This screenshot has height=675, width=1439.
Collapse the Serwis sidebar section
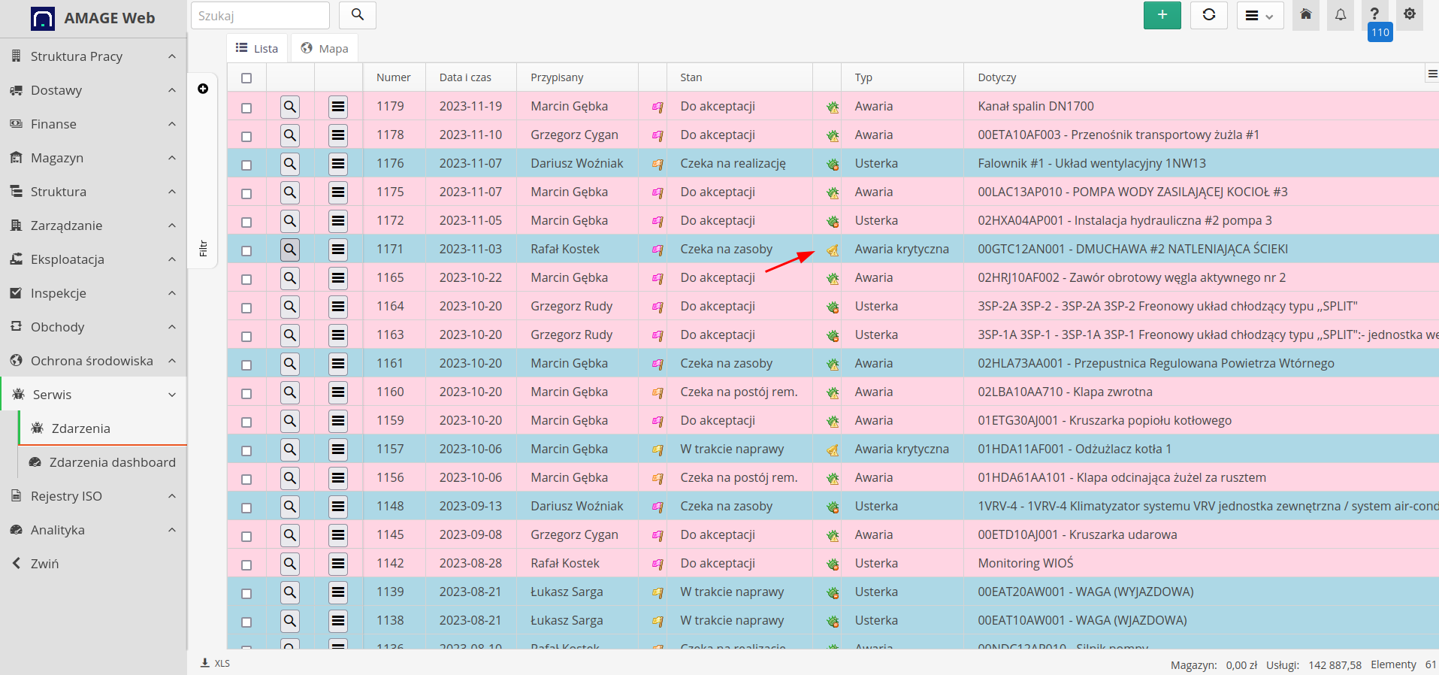tap(93, 395)
